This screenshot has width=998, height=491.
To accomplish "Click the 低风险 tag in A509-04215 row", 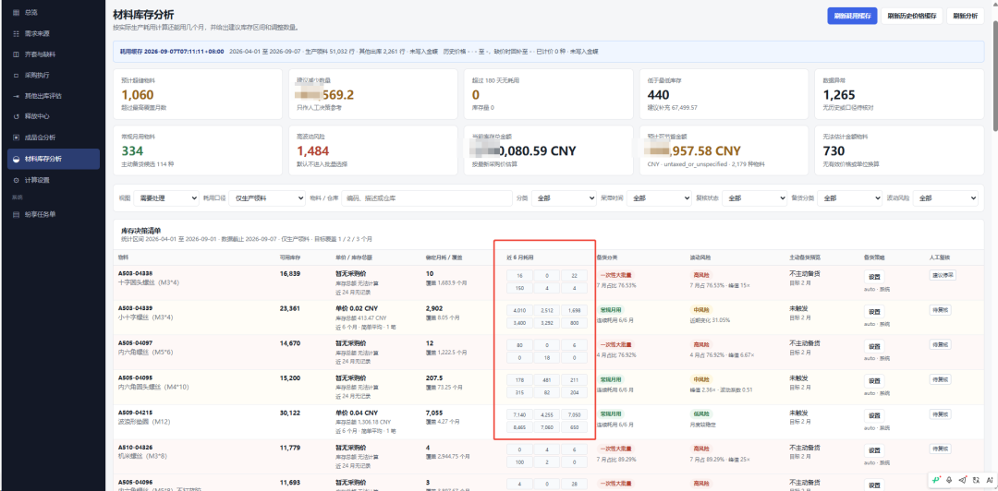I will pos(702,414).
